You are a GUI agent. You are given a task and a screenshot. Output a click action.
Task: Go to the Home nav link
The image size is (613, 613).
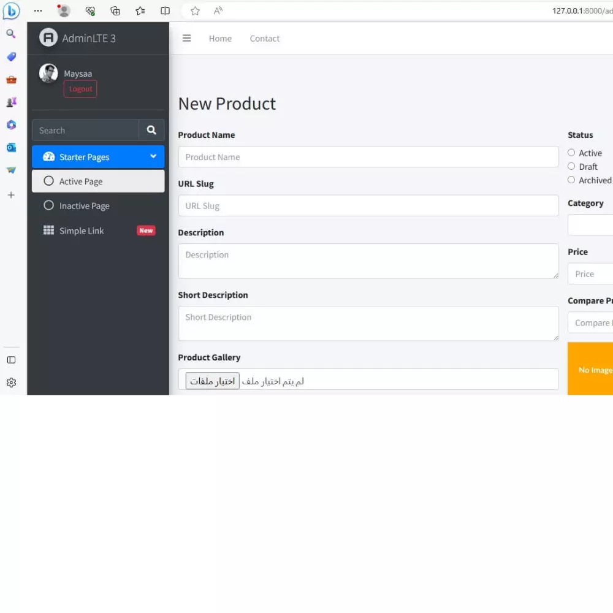pyautogui.click(x=220, y=38)
